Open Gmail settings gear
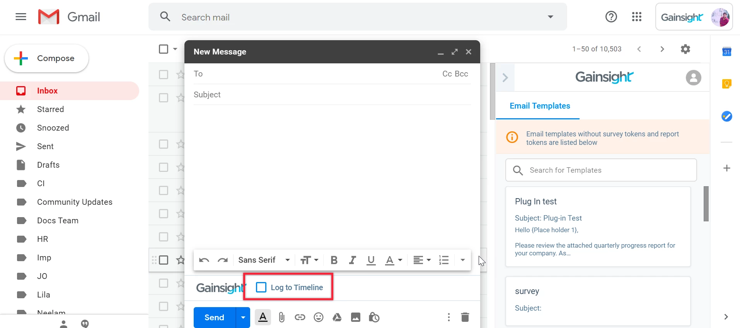 [x=685, y=49]
